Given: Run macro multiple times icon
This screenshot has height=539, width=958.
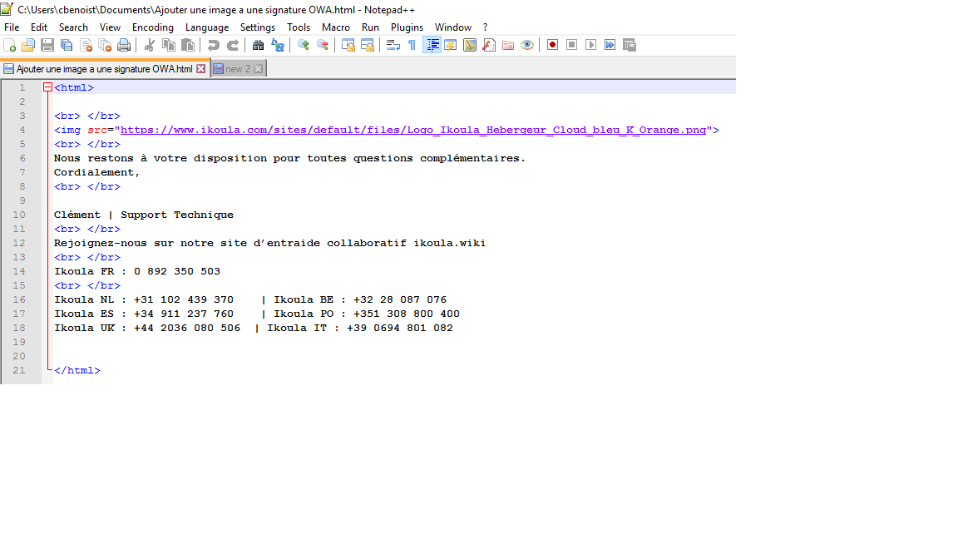Looking at the screenshot, I should pyautogui.click(x=610, y=45).
